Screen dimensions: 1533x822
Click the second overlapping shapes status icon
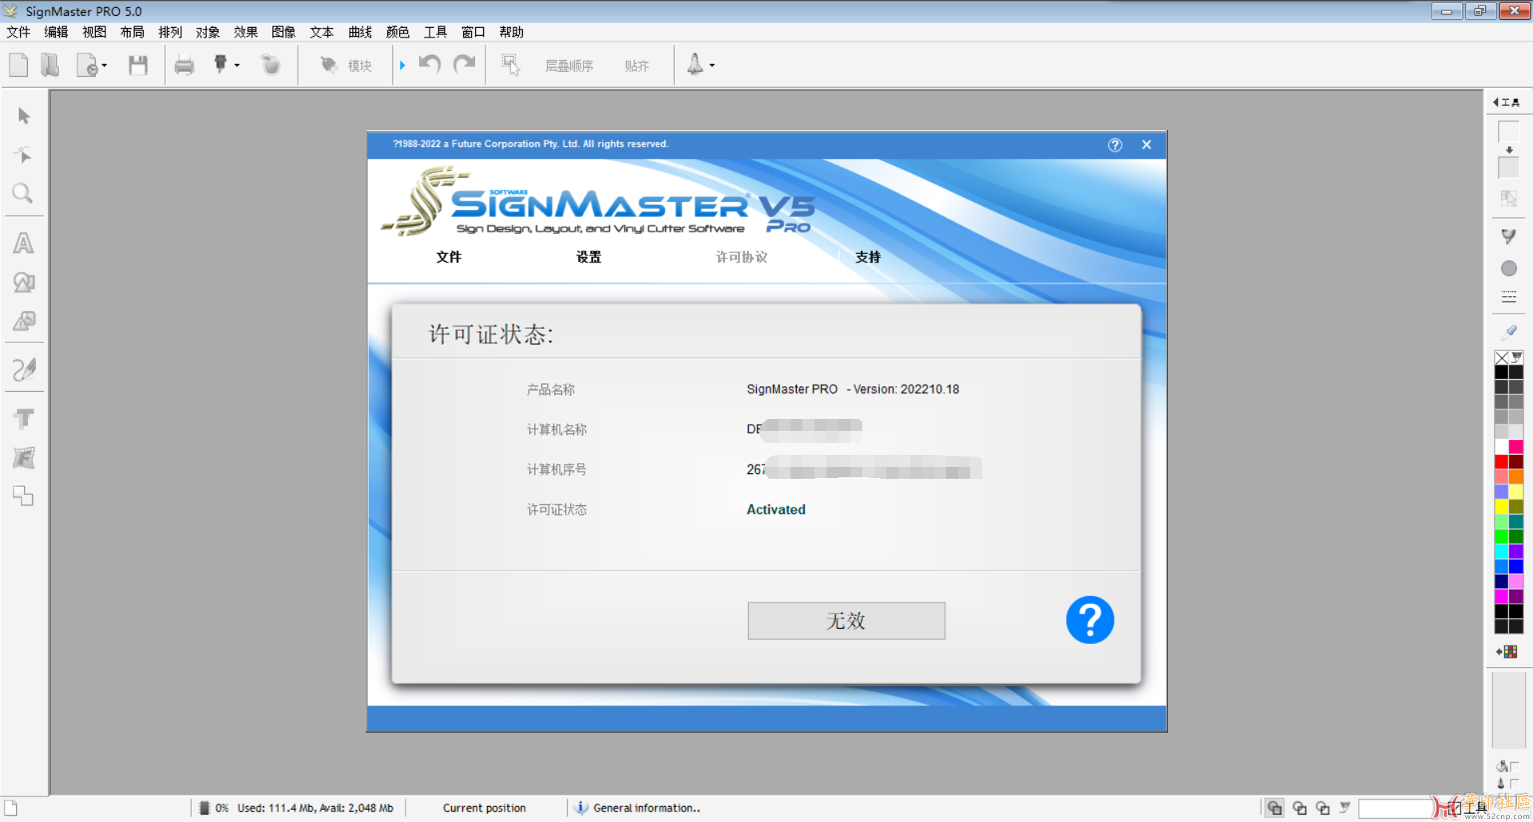(1299, 808)
